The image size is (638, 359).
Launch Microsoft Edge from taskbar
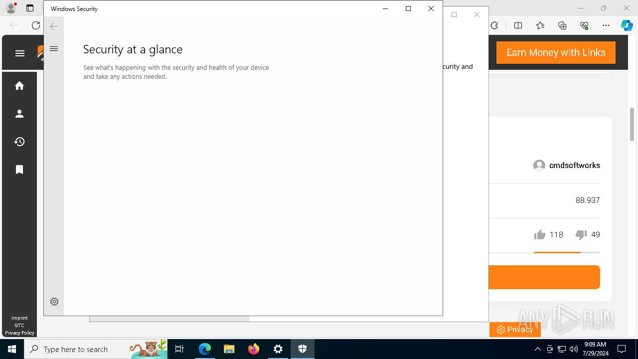tap(205, 349)
